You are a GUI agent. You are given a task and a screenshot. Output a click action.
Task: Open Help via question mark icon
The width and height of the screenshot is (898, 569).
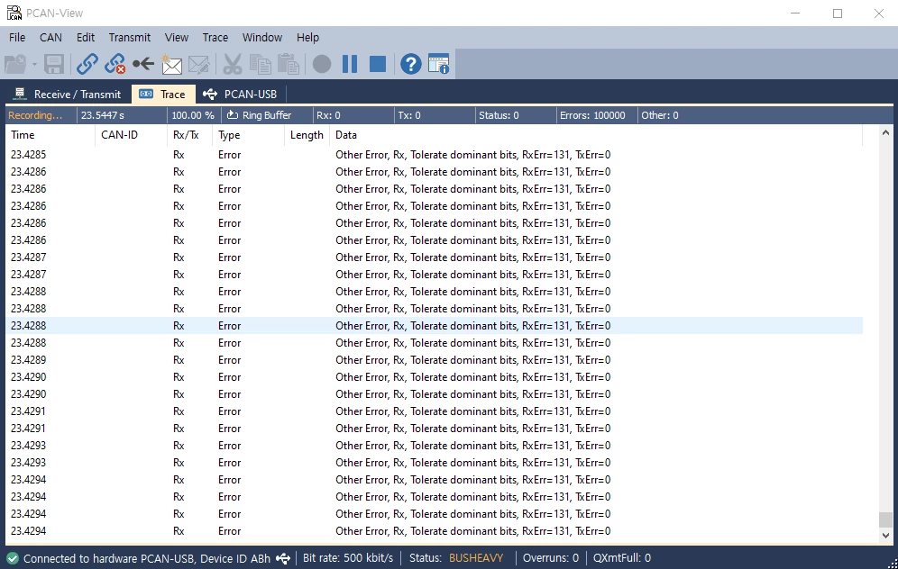click(410, 64)
